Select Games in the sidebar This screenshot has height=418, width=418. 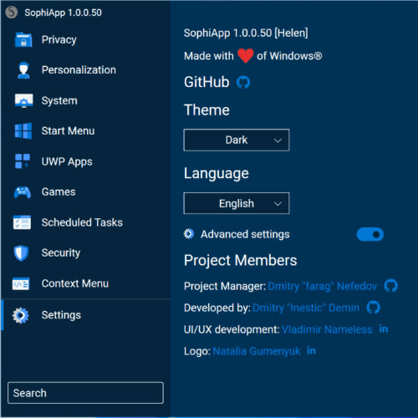coord(59,192)
